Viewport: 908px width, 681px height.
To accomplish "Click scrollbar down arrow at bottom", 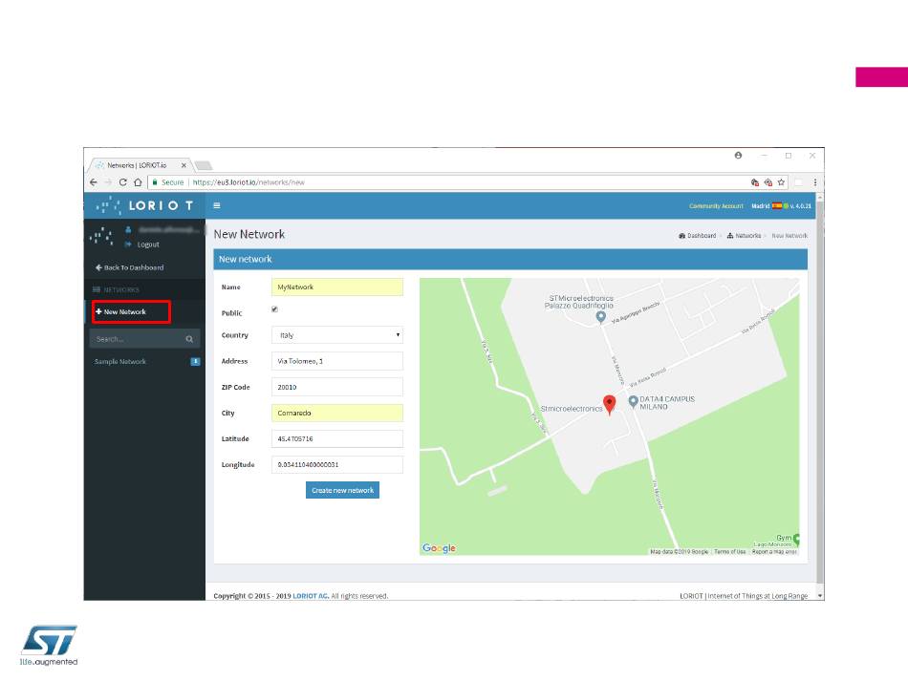I will pyautogui.click(x=820, y=595).
